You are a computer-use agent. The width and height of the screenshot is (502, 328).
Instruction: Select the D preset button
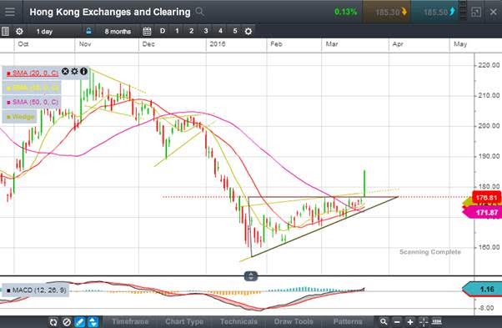[x=163, y=31]
